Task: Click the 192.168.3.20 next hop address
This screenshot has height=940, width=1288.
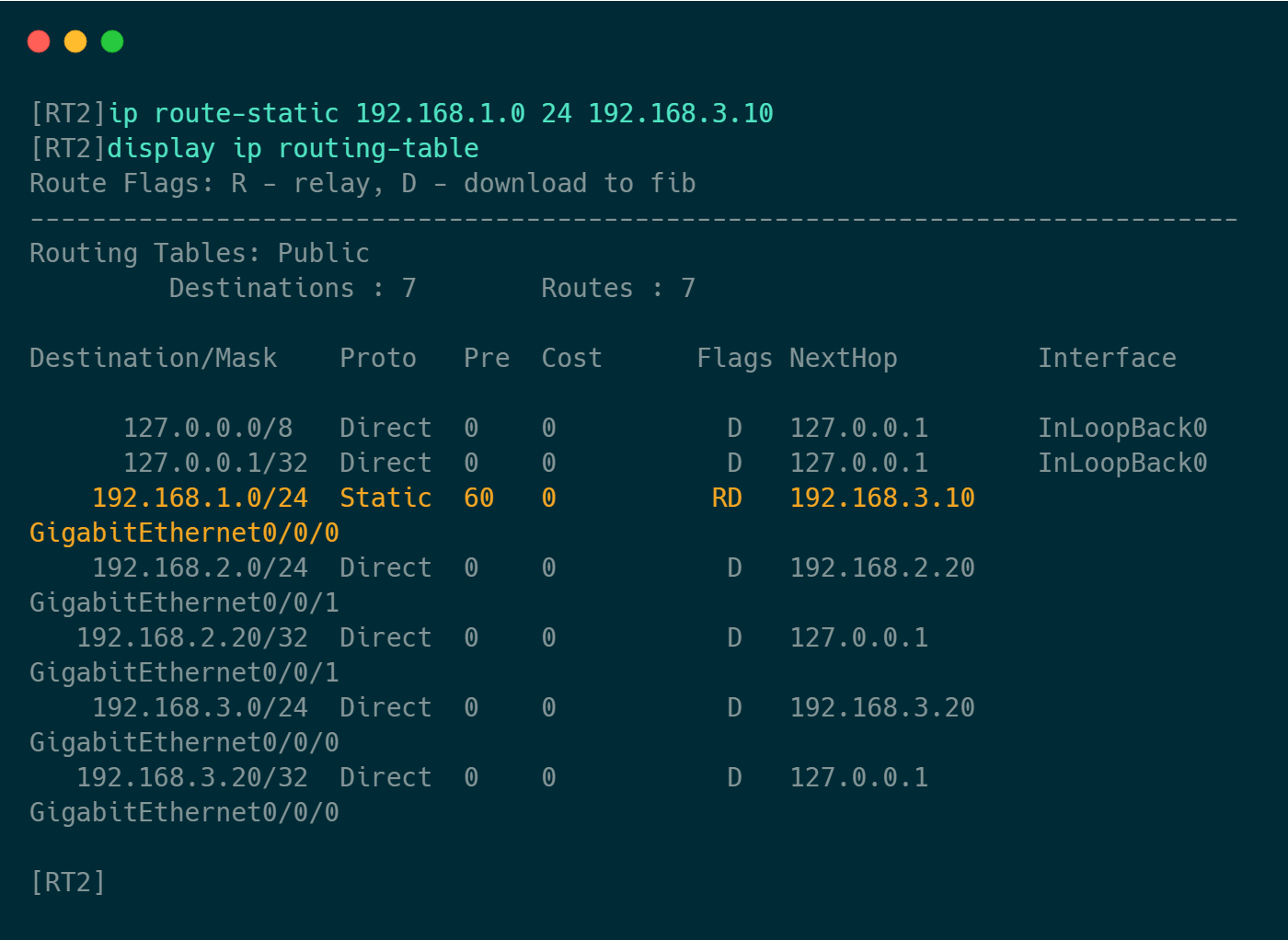Action: tap(881, 707)
